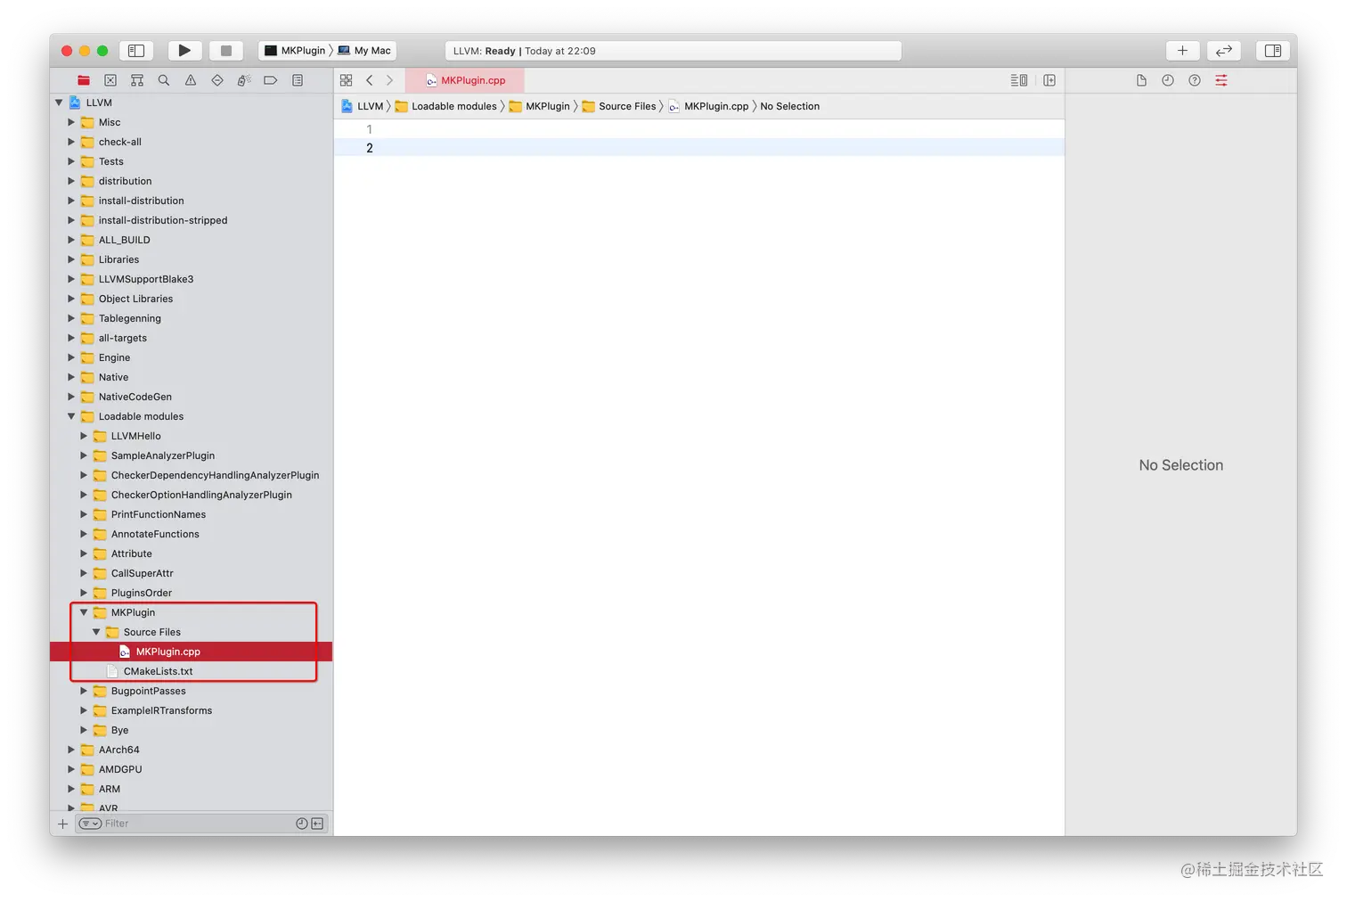Select the PrintFunctionNames folder
The width and height of the screenshot is (1347, 902).
[x=192, y=514]
